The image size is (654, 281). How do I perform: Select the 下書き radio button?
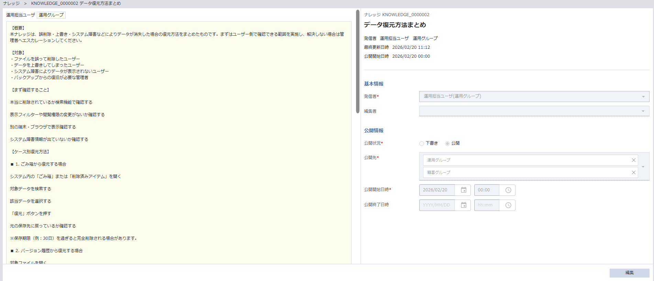click(422, 144)
